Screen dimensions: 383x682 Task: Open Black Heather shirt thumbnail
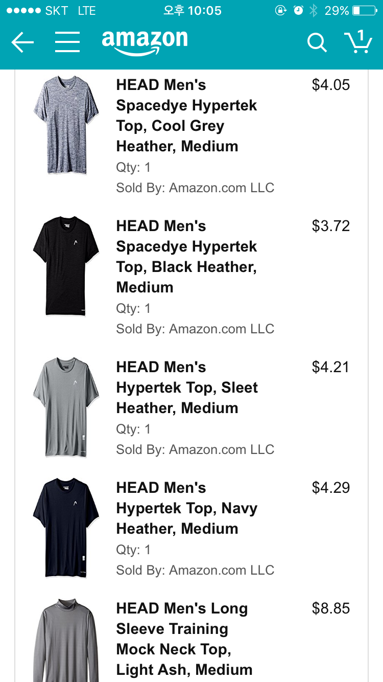66,266
